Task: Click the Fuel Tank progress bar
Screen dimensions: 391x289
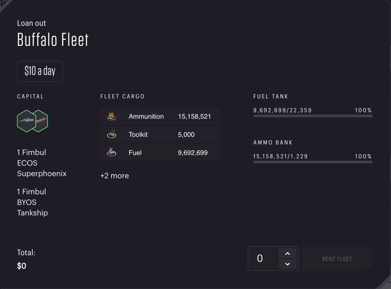Action: pyautogui.click(x=312, y=116)
